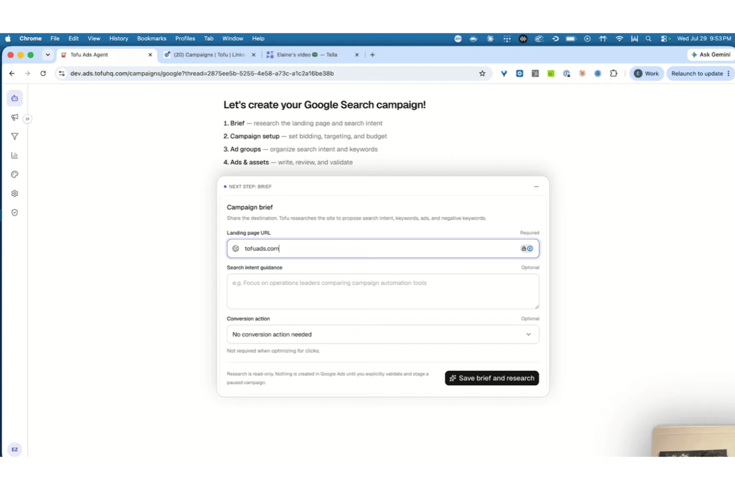The image size is (735, 490).
Task: Open the settings gear in sidebar
Action: 15,194
